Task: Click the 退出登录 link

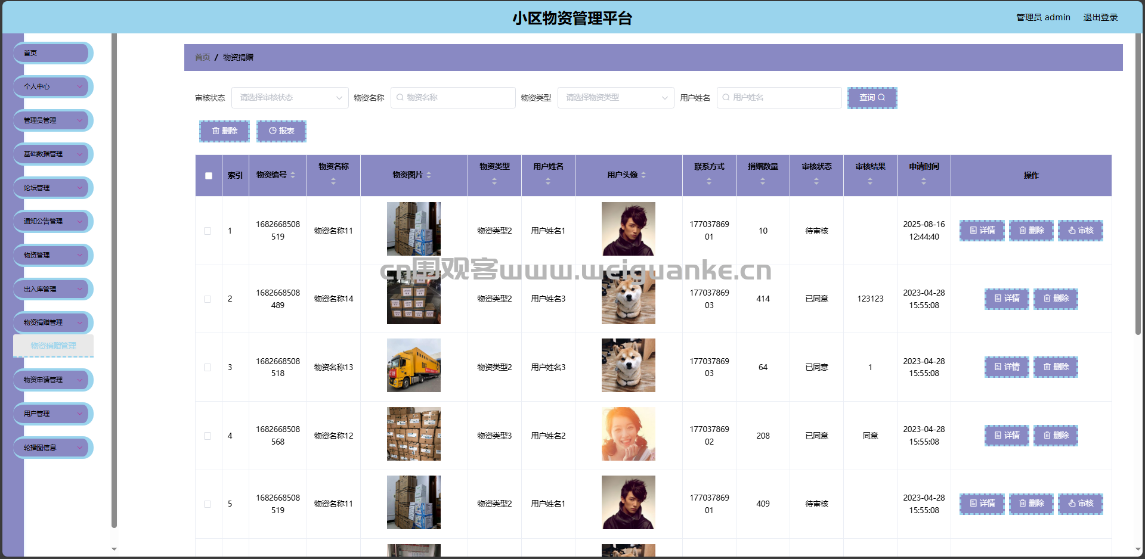Action: click(1100, 17)
